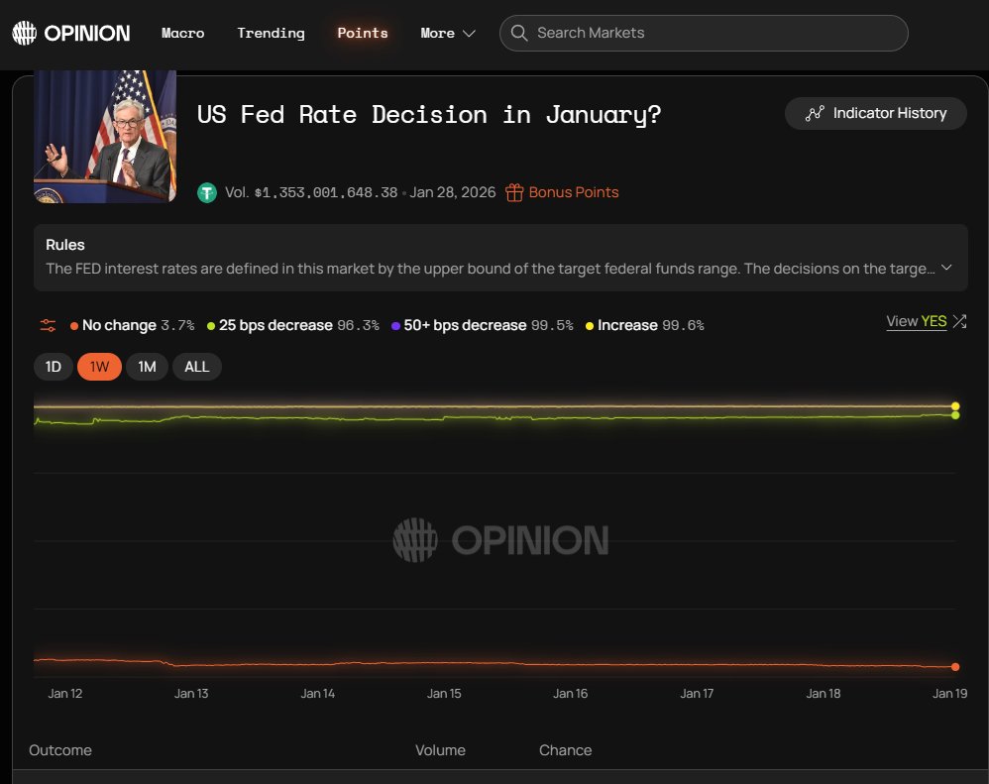Click the Powell press conference thumbnail
989x784 pixels.
[105, 136]
